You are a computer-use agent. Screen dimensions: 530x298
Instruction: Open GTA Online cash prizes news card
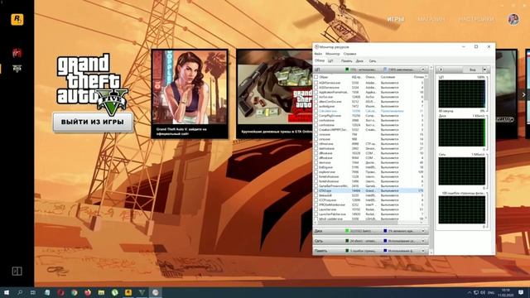(274, 94)
